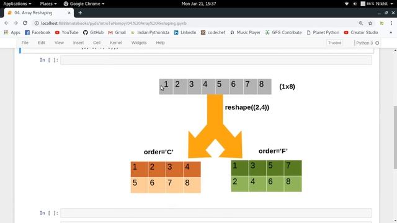397x223 pixels.
Task: Click the address bar URL
Action: pyautogui.click(x=114, y=24)
